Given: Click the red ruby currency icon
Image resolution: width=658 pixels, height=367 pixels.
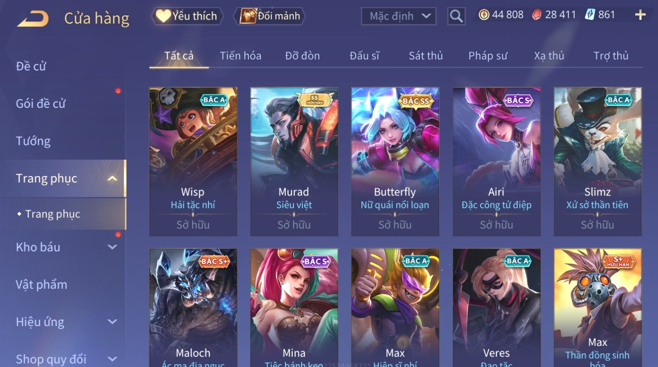Looking at the screenshot, I should [537, 15].
